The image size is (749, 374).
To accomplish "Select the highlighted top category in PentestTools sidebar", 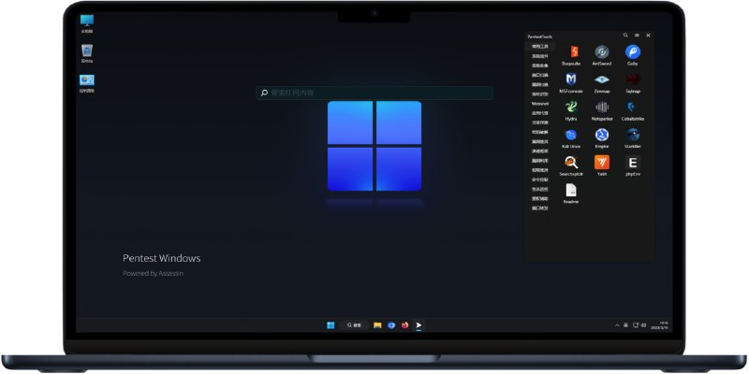I will tap(540, 47).
